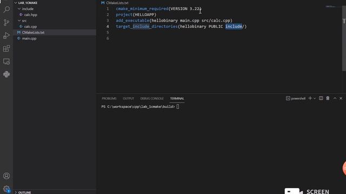Viewport: 346px width, 194px height.
Task: Open calc.cpp in the explorer
Action: click(30, 26)
